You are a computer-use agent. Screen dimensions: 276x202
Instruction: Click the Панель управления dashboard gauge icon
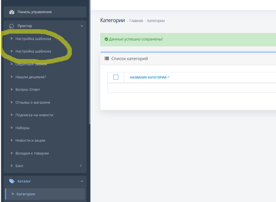click(x=11, y=12)
